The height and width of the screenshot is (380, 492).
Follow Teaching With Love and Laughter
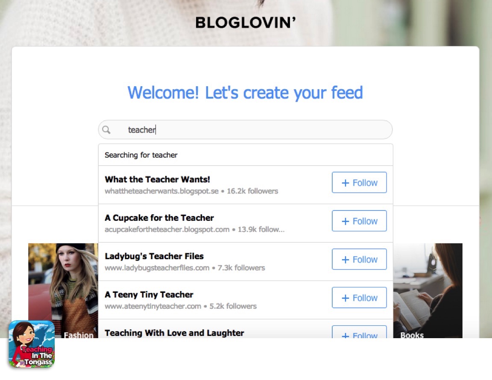[359, 332]
